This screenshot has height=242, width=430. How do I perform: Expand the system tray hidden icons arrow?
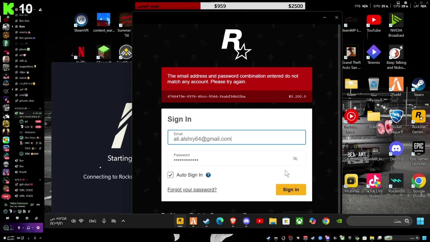123,221
